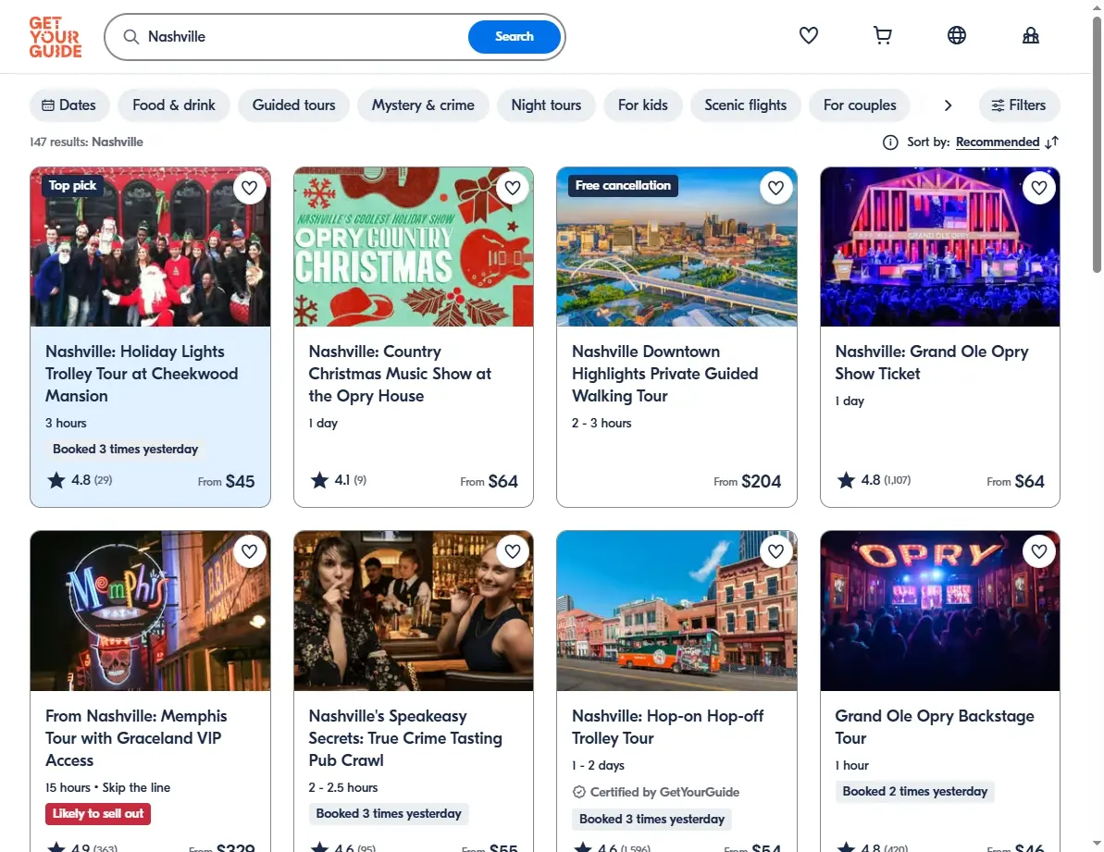The height and width of the screenshot is (852, 1104).
Task: Click the sort order arrows icon
Action: coord(1052,142)
